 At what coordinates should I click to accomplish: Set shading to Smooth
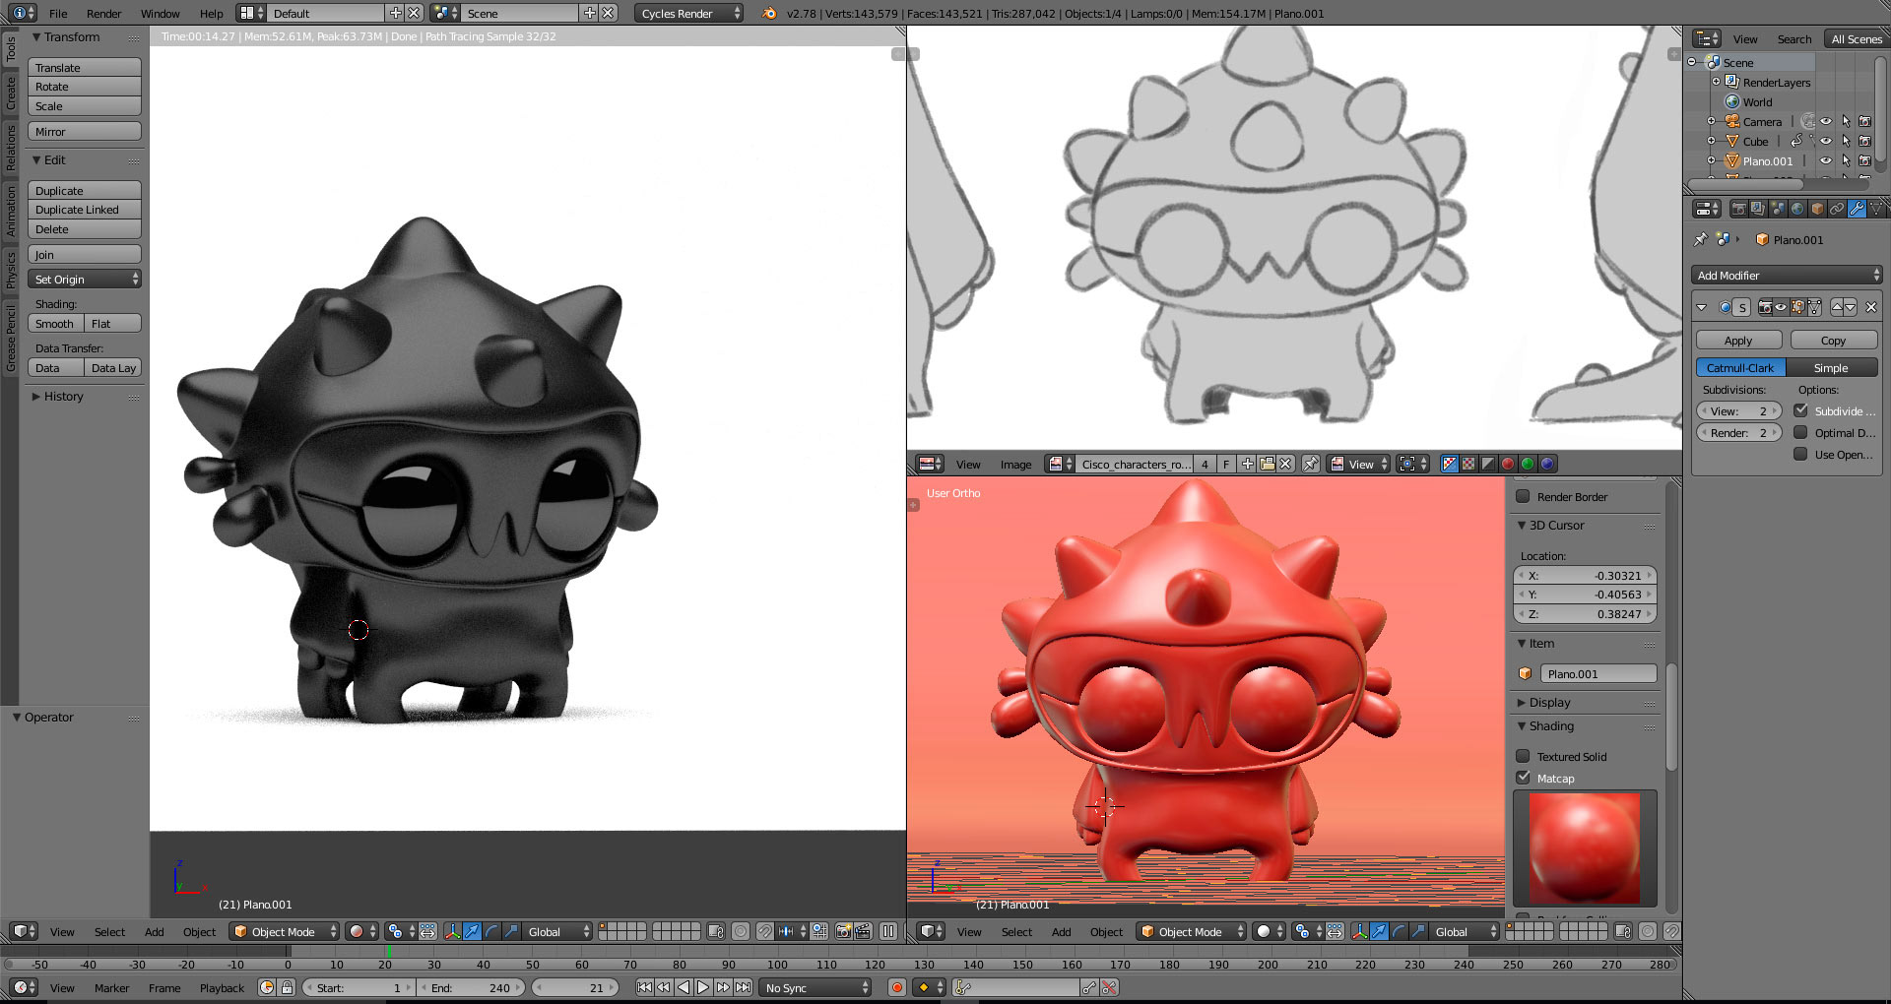(55, 324)
